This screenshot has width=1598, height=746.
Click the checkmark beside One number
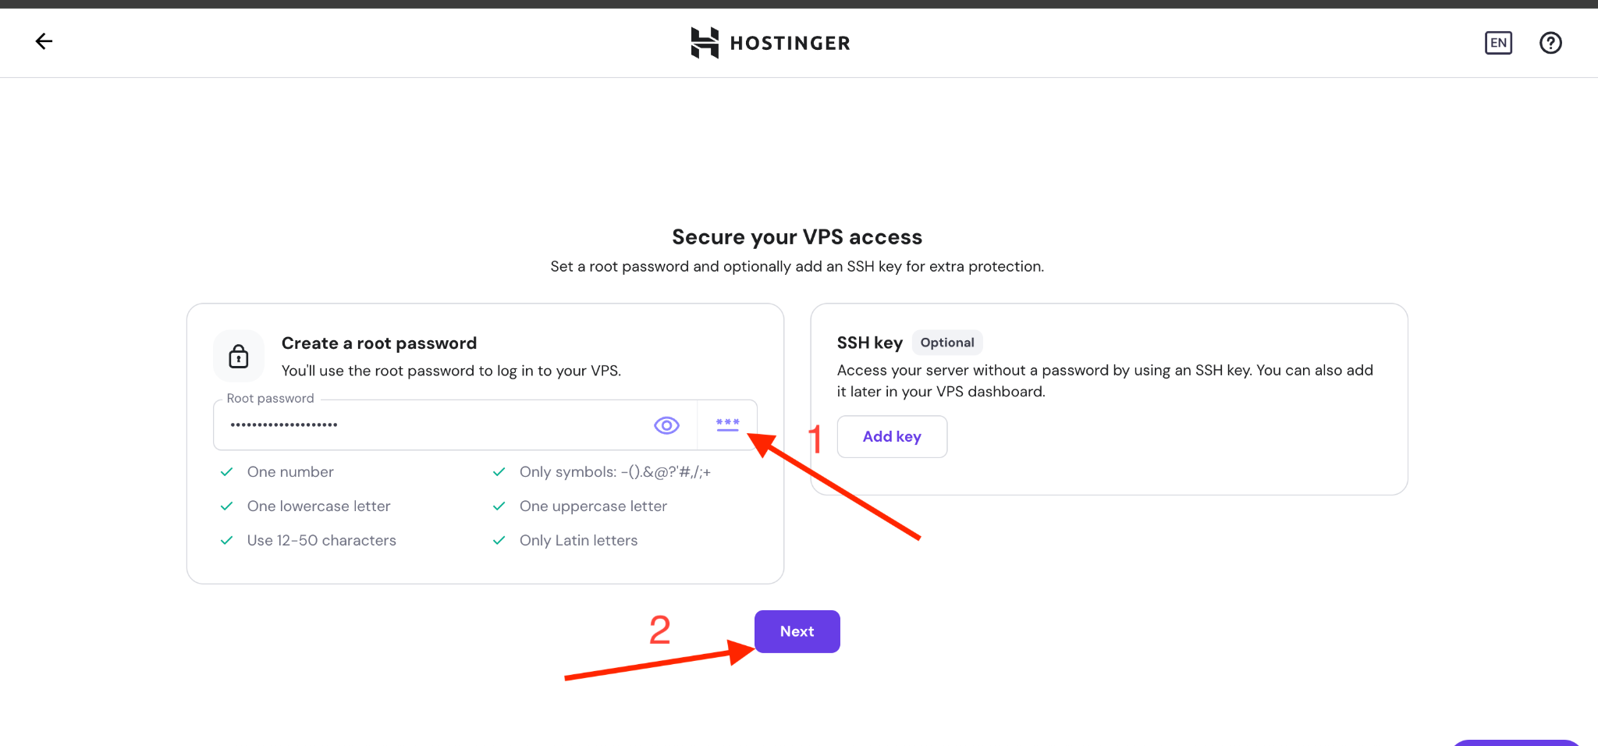pos(227,472)
